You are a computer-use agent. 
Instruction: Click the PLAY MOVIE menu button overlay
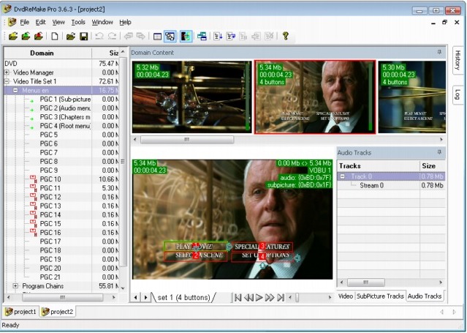coord(196,246)
